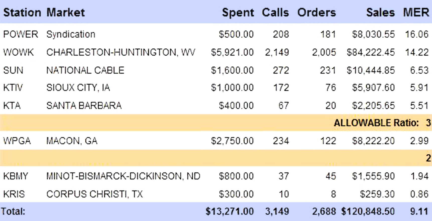Viewport: 432px width, 221px height.
Task: Click the ALLOWABLE Ratio label
Action: pyautogui.click(x=376, y=123)
